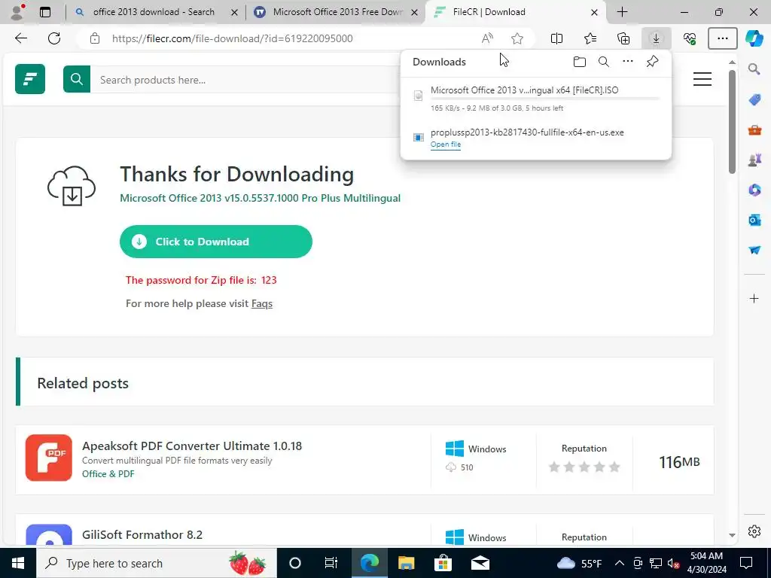Open GiliSoft Formathor 8.2 post
The height and width of the screenshot is (578, 771).
coord(142,534)
